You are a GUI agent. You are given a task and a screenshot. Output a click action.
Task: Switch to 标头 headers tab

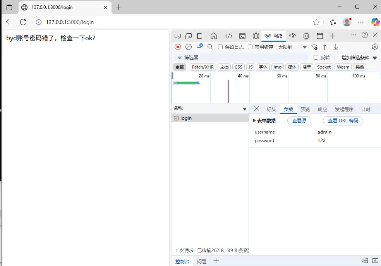pos(271,109)
